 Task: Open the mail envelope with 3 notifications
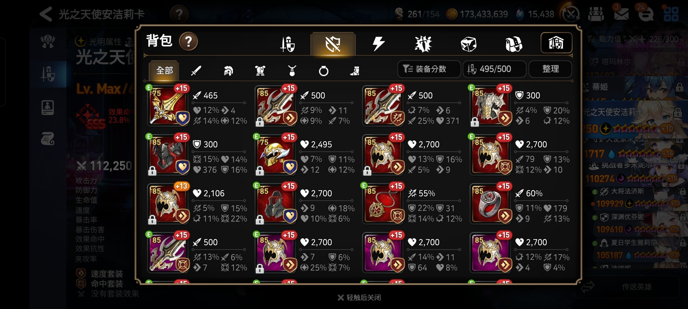pyautogui.click(x=621, y=14)
